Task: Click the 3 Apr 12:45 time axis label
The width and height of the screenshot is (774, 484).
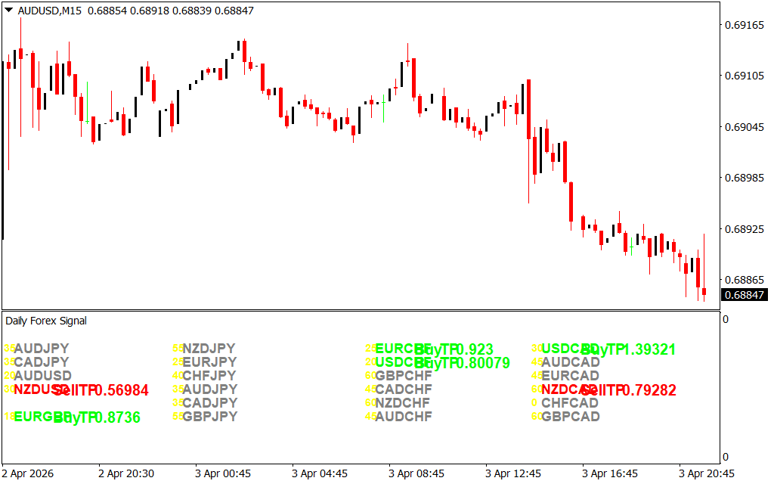Action: (513, 473)
